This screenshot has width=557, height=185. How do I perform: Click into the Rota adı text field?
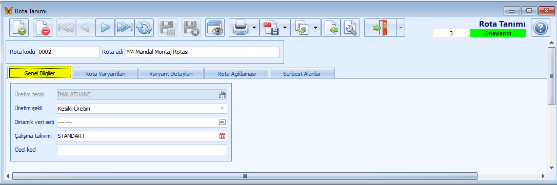tap(203, 52)
